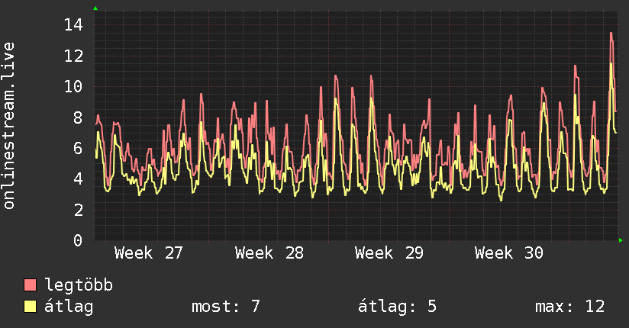Click the max: 12 statistic

point(569,307)
